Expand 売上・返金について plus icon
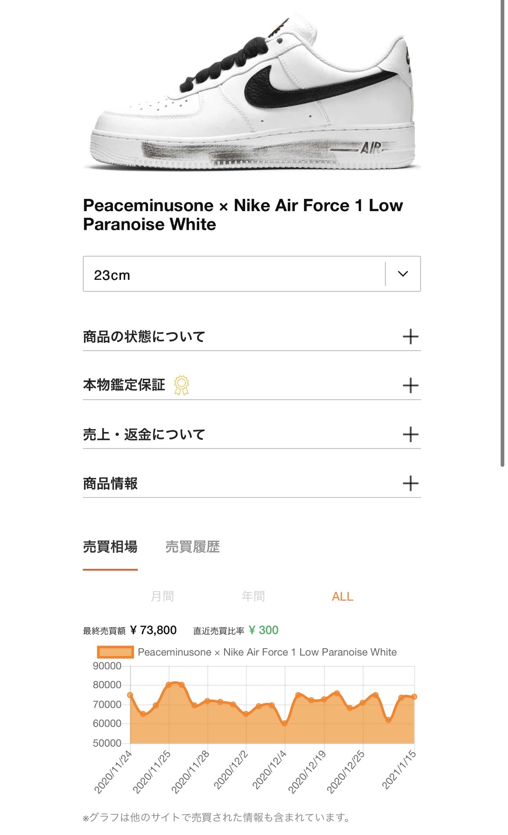508x835 pixels. tap(410, 434)
